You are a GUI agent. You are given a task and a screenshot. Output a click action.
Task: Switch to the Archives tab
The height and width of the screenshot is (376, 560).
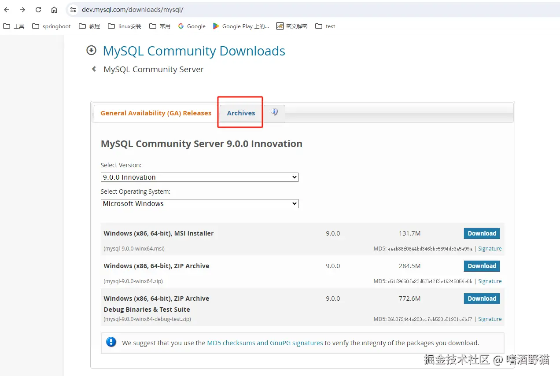[241, 113]
